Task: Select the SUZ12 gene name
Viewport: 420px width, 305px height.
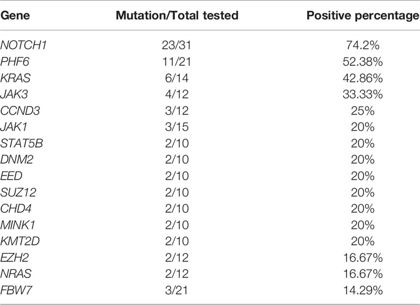Action: [18, 192]
